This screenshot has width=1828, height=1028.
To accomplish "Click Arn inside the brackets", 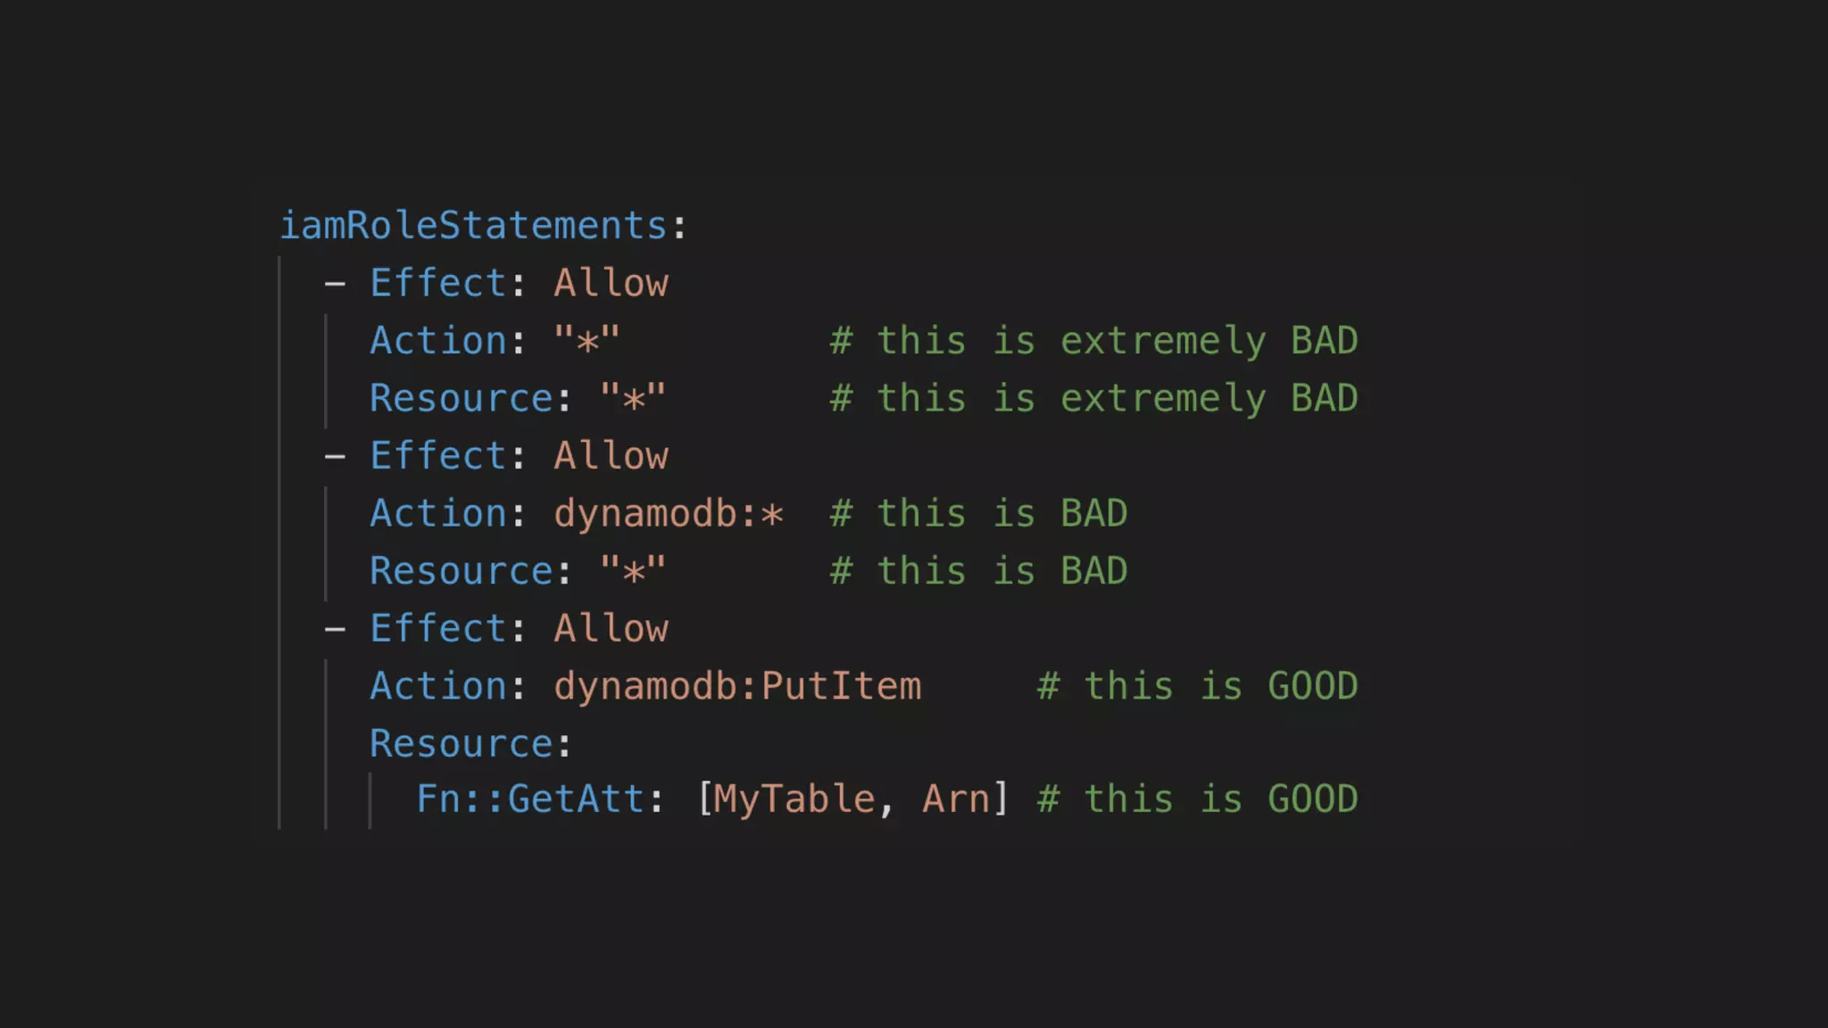I will (955, 799).
